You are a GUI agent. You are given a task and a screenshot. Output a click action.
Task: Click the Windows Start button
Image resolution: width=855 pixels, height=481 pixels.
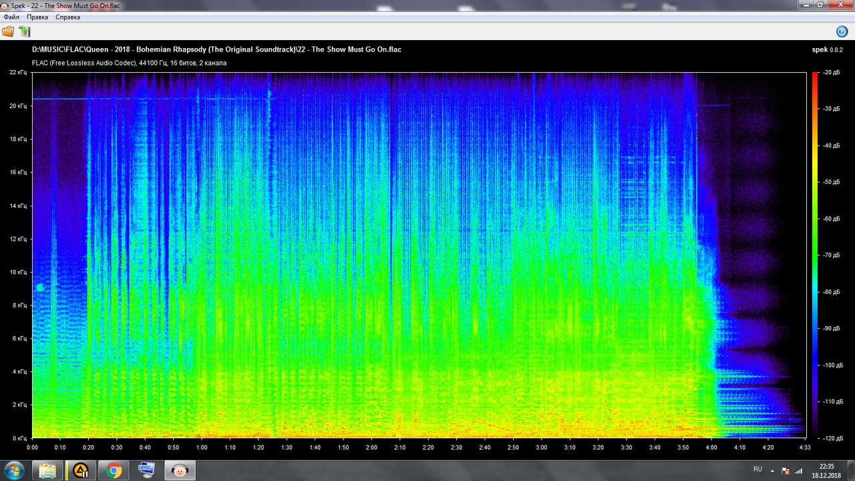click(x=13, y=470)
